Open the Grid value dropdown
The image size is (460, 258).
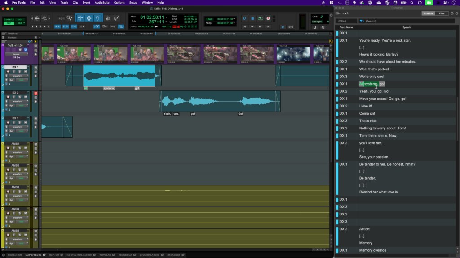235,19
